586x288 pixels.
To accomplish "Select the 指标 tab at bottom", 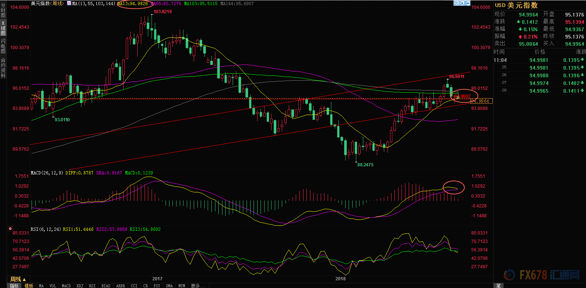I will (x=14, y=286).
